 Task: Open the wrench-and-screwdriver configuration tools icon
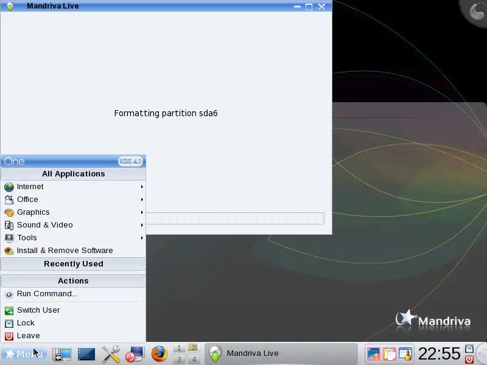111,354
